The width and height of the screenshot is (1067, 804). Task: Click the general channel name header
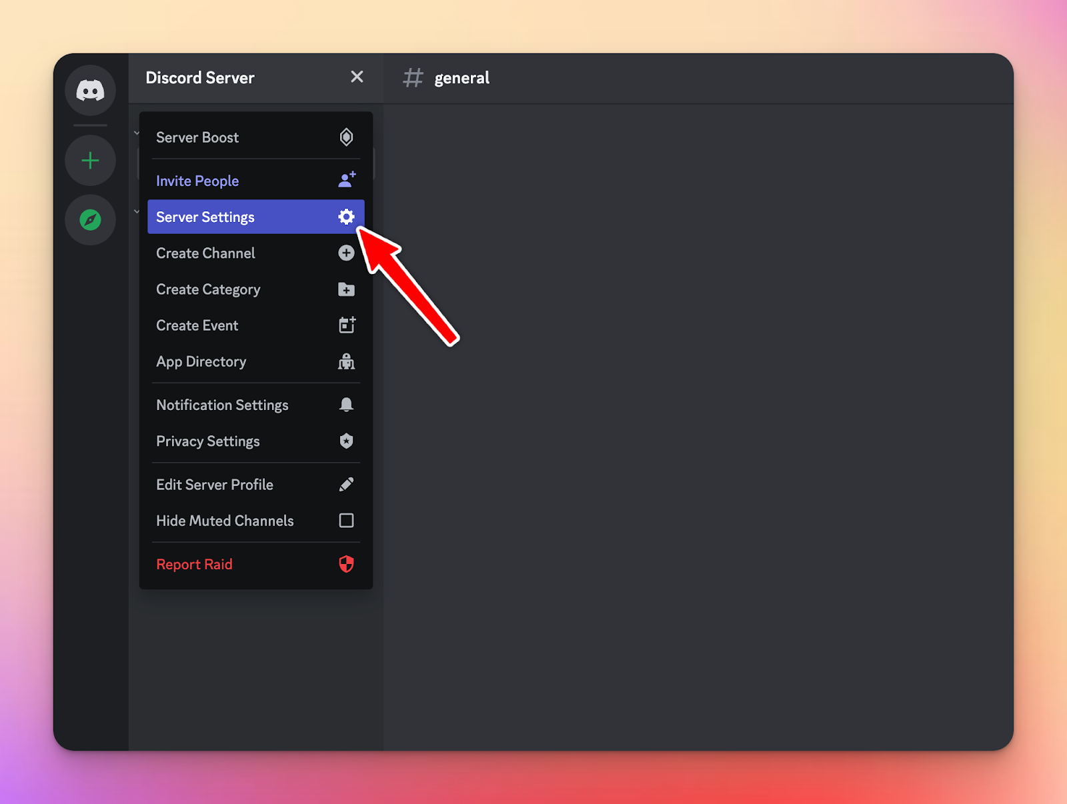[x=461, y=78]
